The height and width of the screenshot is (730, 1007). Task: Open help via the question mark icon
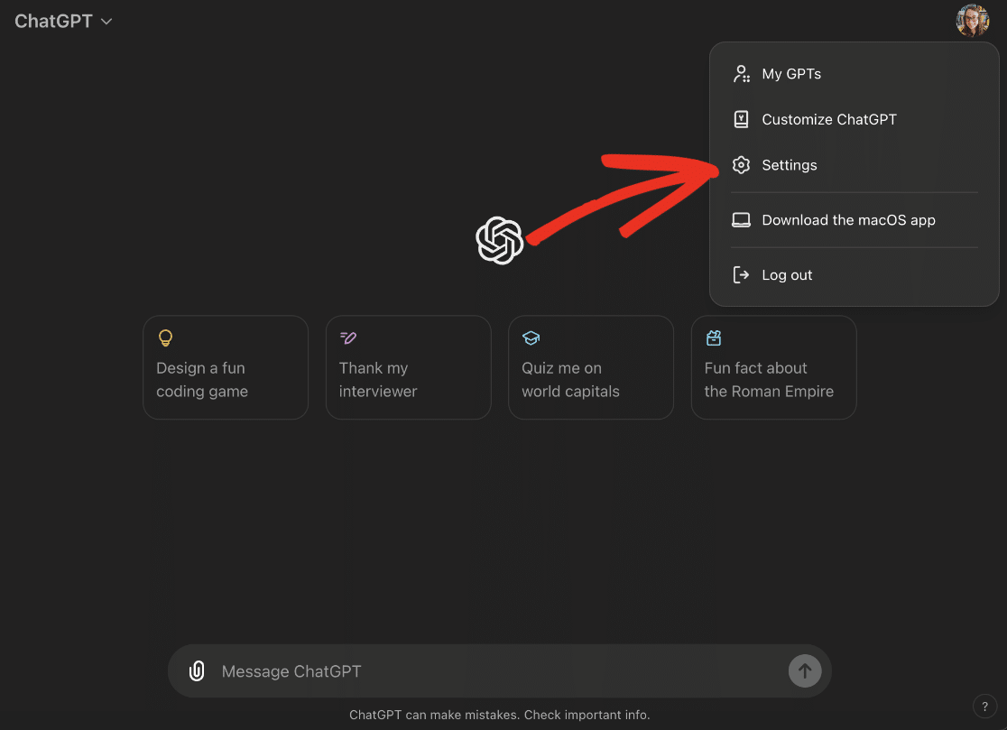click(x=984, y=707)
